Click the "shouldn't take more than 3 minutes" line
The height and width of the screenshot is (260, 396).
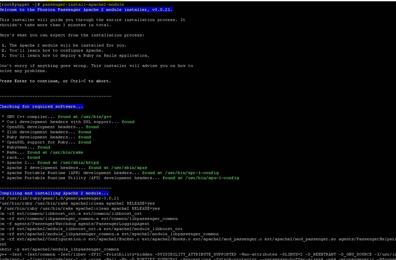55,25
